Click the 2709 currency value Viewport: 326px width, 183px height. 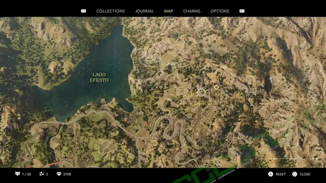pyautogui.click(x=67, y=174)
